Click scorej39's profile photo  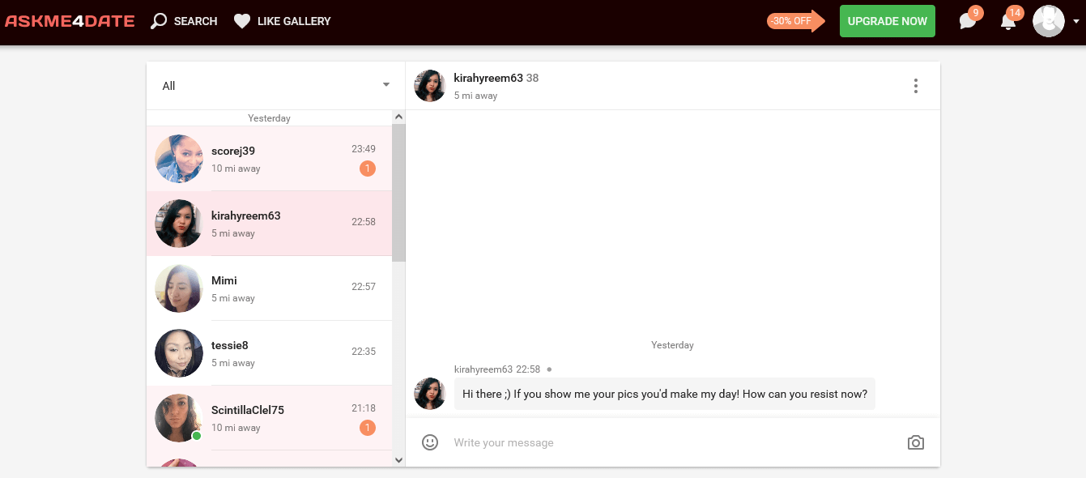[x=179, y=159]
